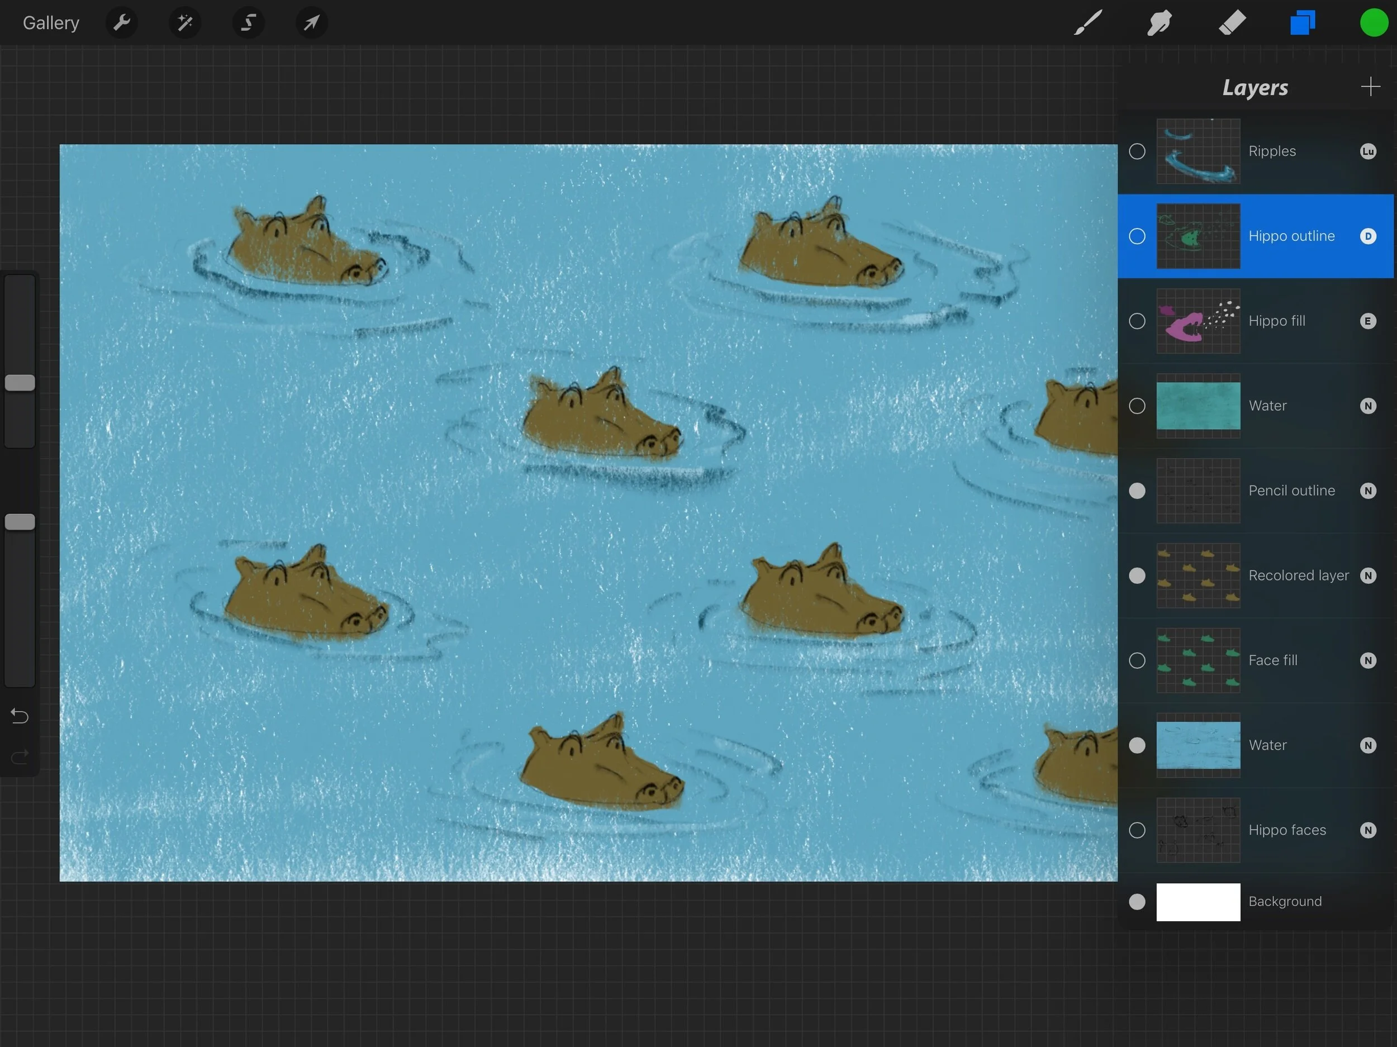Hide the Recolored layer
The image size is (1397, 1047).
[1137, 575]
